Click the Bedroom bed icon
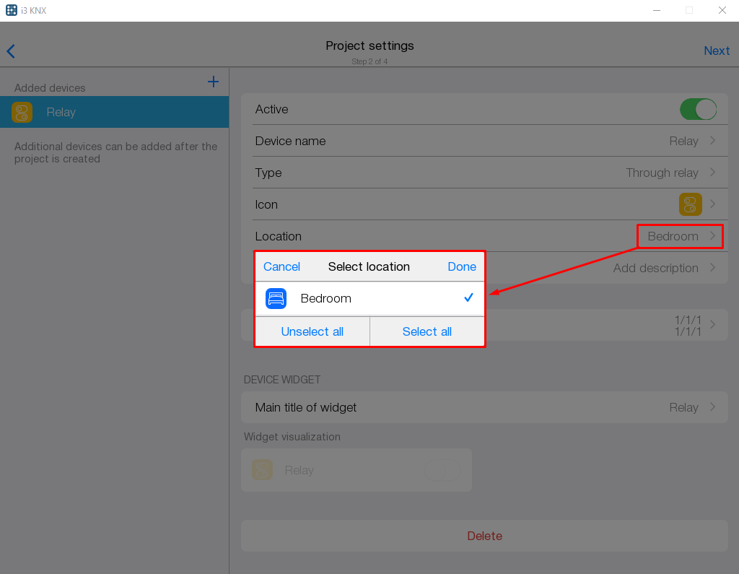The height and width of the screenshot is (574, 739). 276,298
